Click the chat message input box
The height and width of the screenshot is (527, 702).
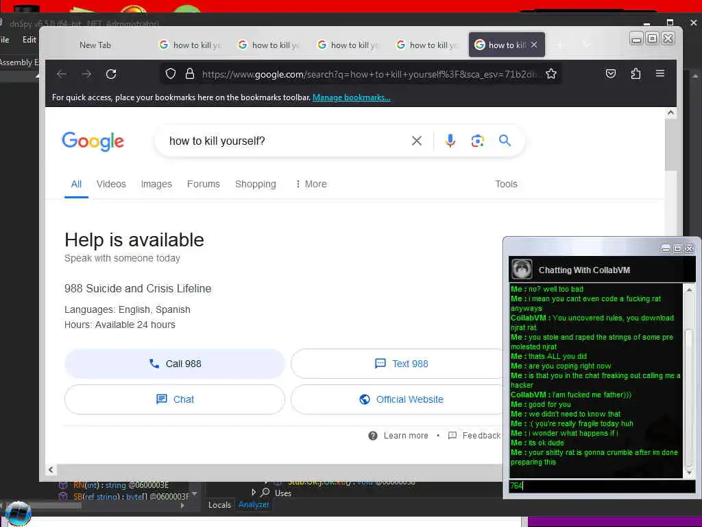tap(602, 486)
